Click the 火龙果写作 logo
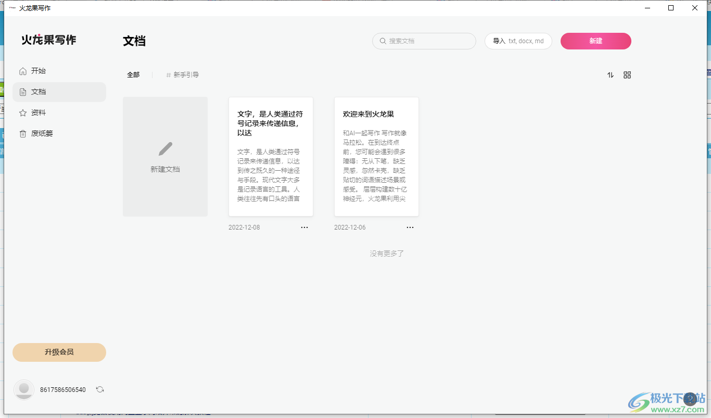 click(x=49, y=40)
